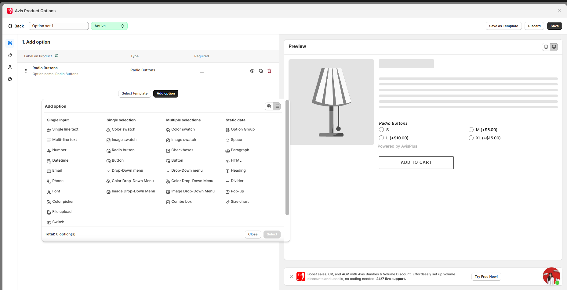Open the globe icon section in sidebar

[10, 79]
